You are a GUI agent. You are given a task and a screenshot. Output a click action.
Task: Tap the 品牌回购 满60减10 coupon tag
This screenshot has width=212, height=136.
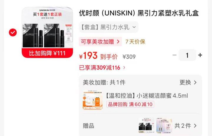pos(130,105)
